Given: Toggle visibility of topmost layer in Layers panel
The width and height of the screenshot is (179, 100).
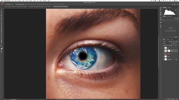Looking at the screenshot, I should coord(163,48).
